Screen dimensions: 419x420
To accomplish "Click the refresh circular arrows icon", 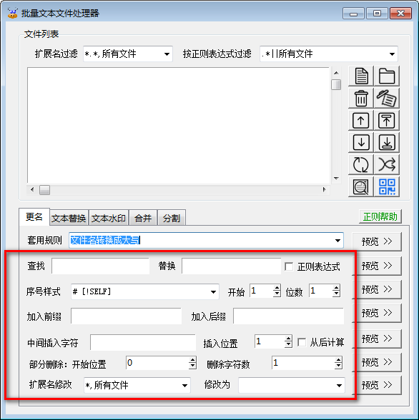I will click(361, 164).
